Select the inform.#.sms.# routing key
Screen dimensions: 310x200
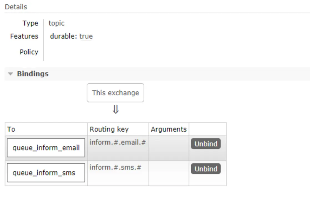coord(115,167)
